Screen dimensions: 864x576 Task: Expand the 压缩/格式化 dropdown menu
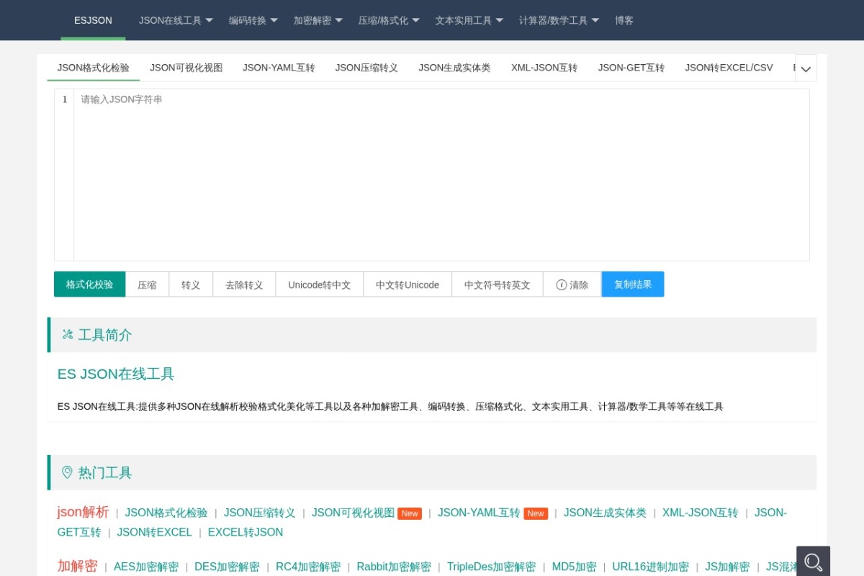(x=389, y=20)
